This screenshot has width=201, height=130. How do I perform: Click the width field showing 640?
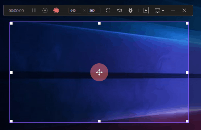75,10
